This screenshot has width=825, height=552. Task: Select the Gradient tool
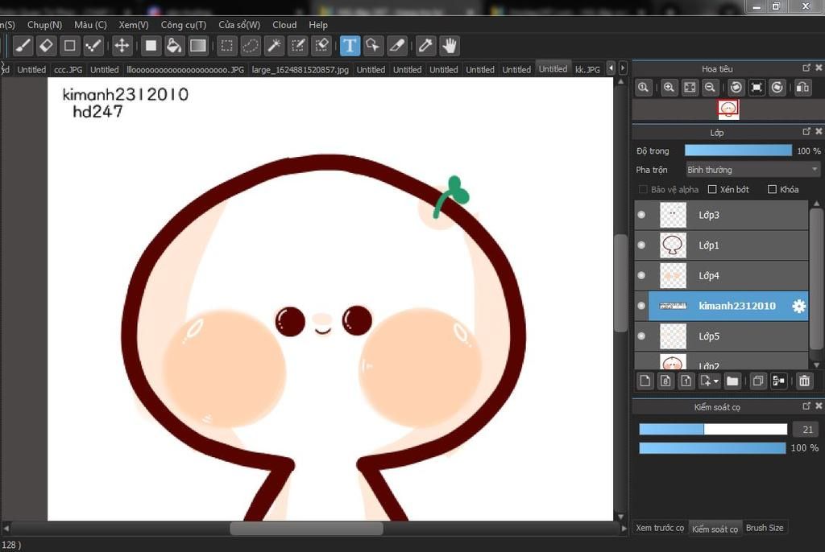198,46
